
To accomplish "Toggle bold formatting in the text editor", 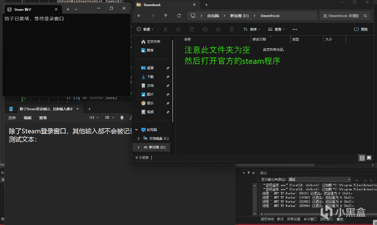I will 122,118.
